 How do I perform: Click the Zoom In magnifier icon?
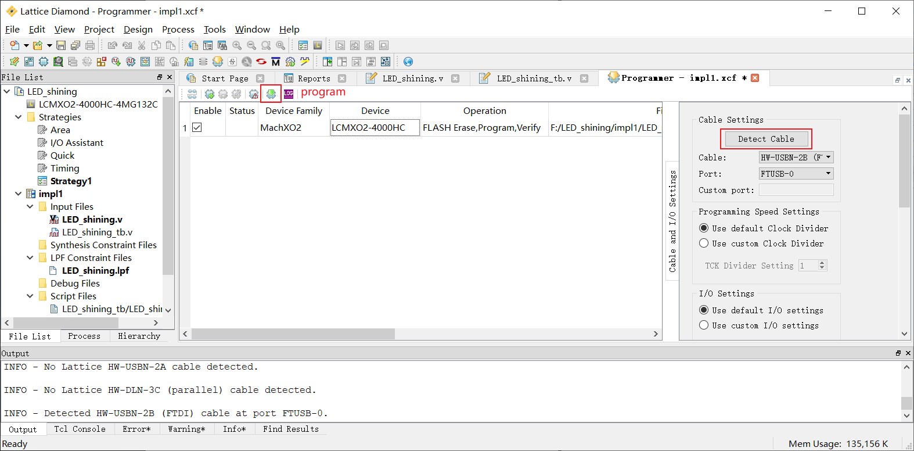click(237, 45)
